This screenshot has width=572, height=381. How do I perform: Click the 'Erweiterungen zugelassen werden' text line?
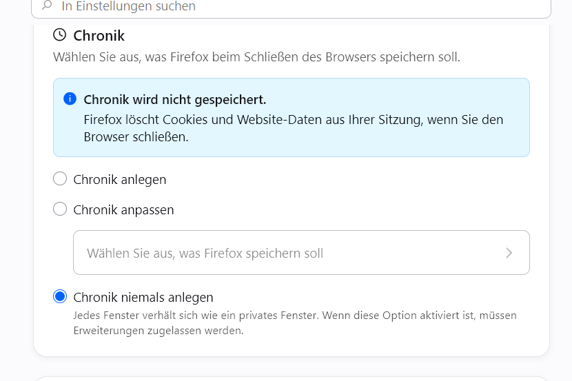tap(159, 331)
